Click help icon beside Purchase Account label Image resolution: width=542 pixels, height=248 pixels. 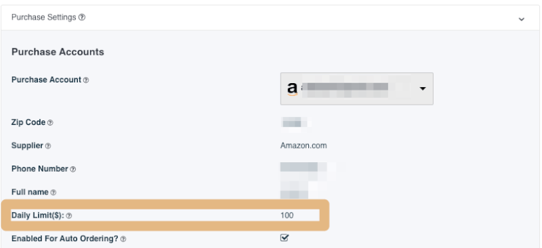pos(86,80)
